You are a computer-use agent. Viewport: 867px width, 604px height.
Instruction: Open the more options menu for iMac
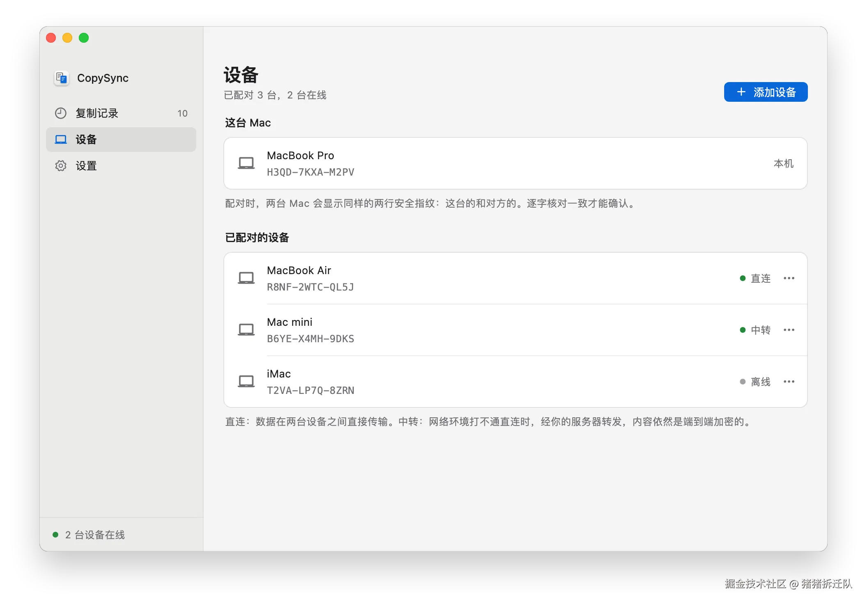pyautogui.click(x=789, y=382)
